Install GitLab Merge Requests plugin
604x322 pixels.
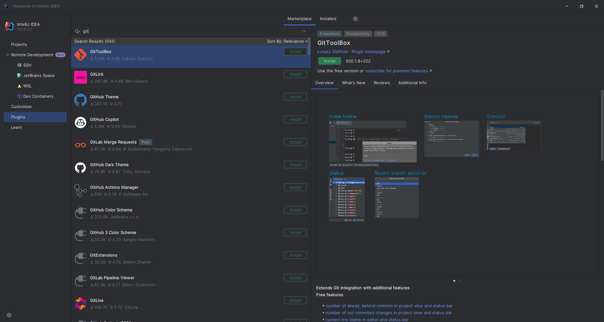[x=295, y=142]
